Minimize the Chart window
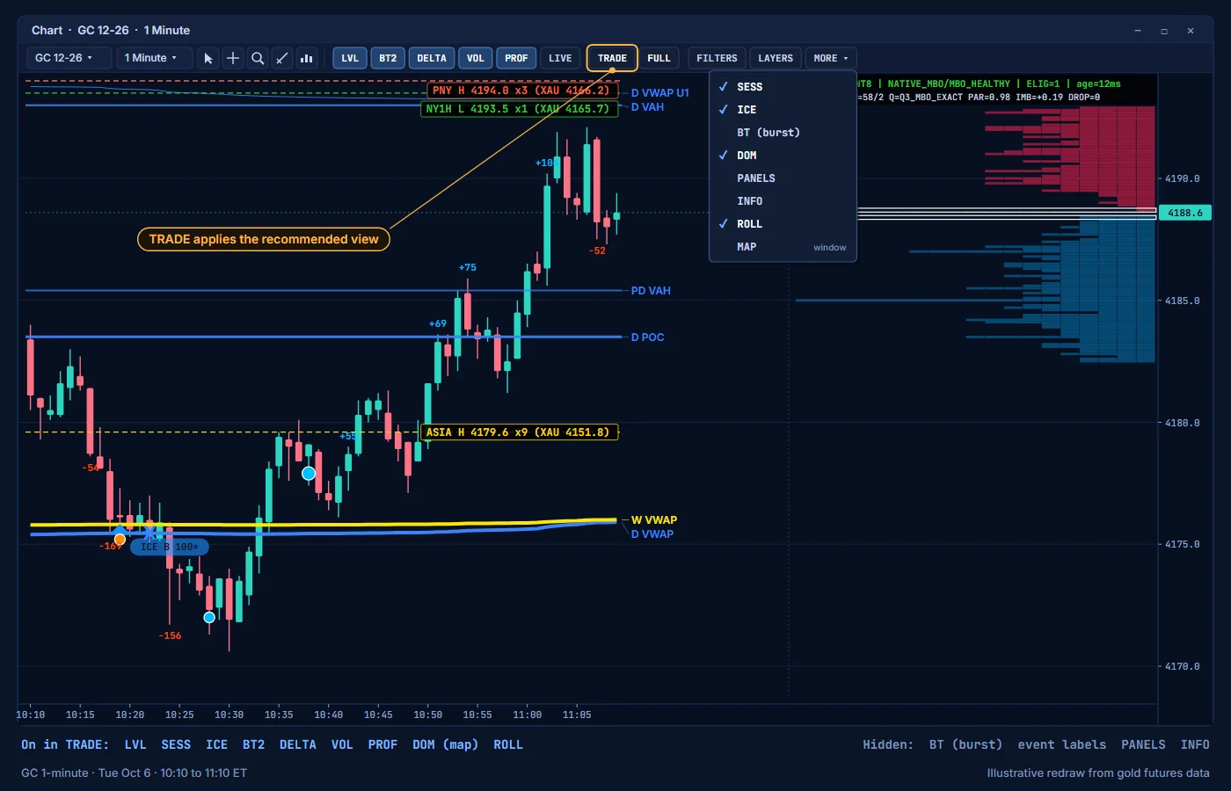The height and width of the screenshot is (791, 1231). pos(1138,31)
